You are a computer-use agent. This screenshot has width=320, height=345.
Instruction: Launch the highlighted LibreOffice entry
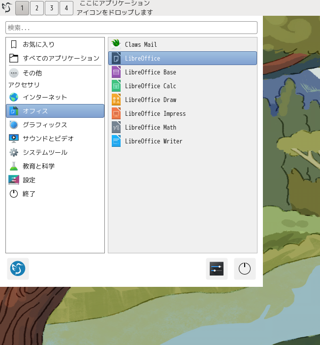(x=183, y=58)
